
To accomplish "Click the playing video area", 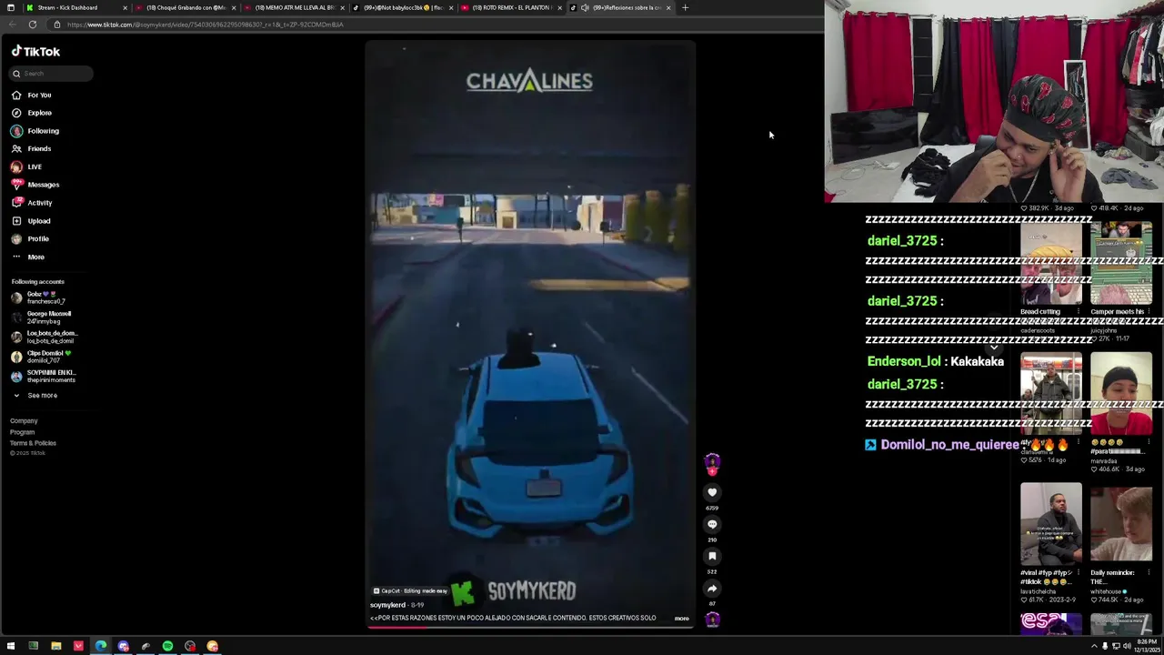I will click(x=530, y=332).
